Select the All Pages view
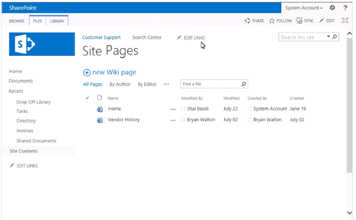 point(92,84)
